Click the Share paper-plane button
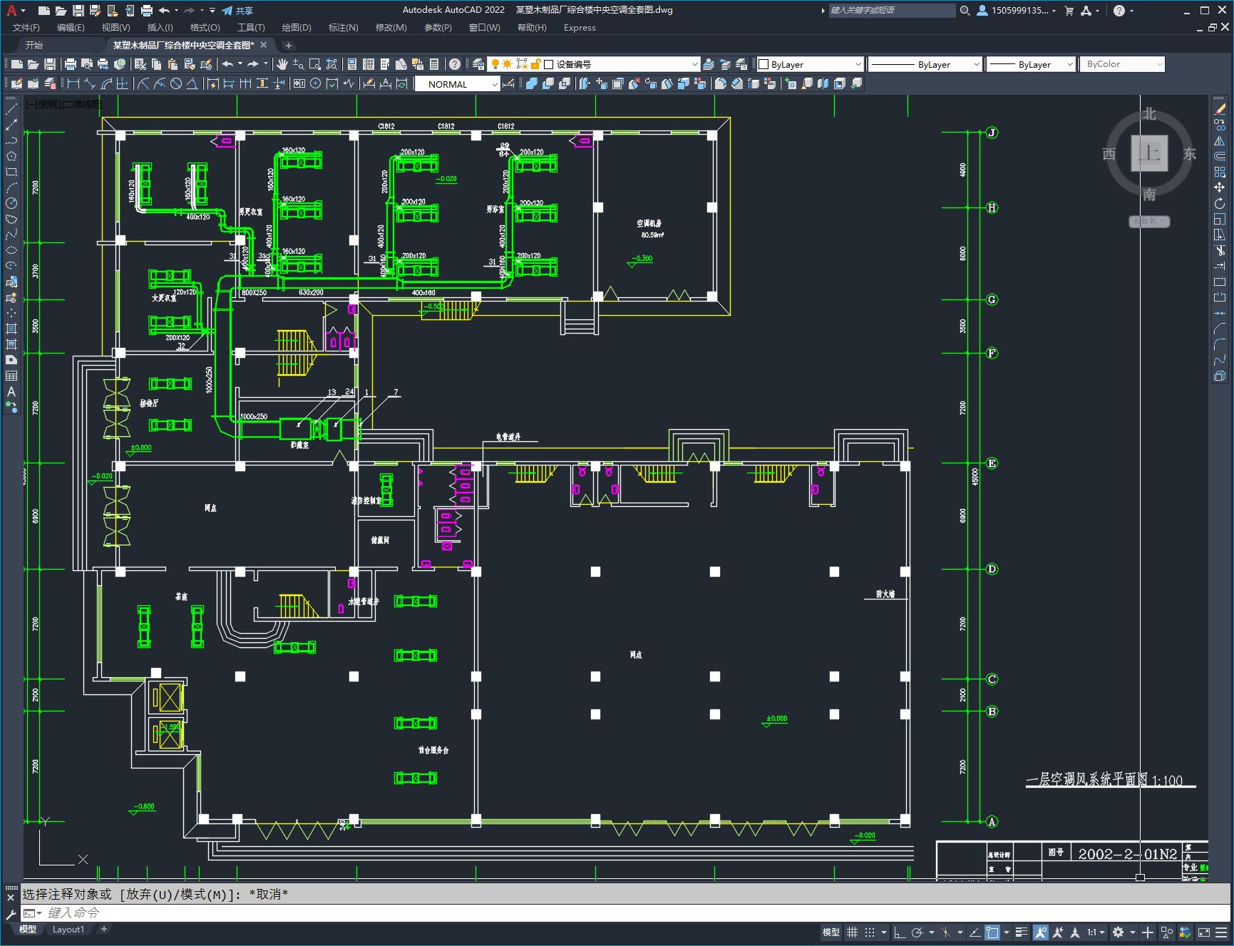This screenshot has height=946, width=1234. click(x=237, y=11)
